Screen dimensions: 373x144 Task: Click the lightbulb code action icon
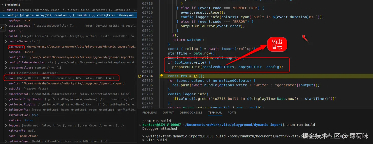pos(161,76)
